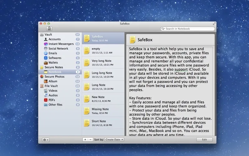
Task: Click the Edit button
Action: [204, 139]
